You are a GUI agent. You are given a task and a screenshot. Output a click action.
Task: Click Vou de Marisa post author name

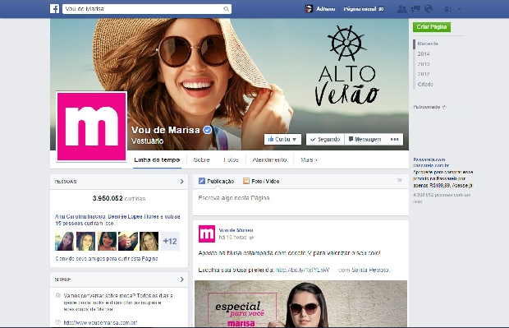236,230
